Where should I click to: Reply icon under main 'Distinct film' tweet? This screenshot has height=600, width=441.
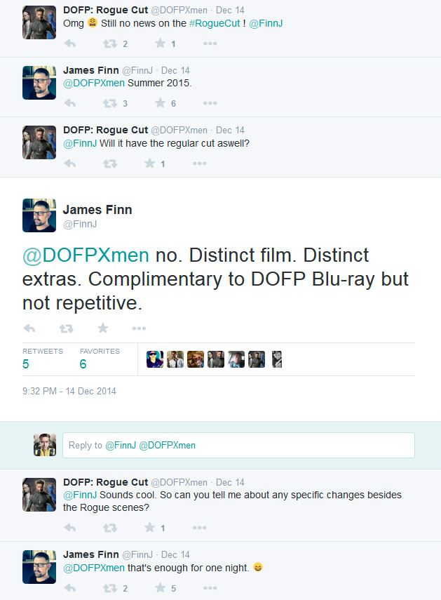[x=29, y=328]
